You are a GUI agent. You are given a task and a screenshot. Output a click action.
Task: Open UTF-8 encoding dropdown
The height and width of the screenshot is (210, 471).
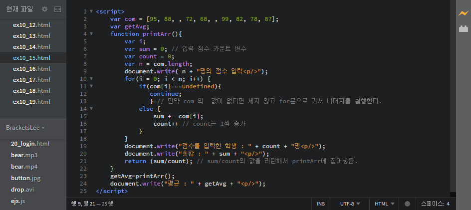coord(350,204)
